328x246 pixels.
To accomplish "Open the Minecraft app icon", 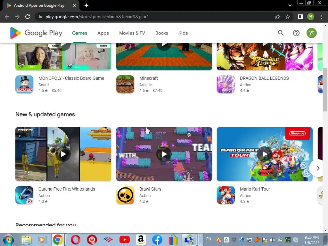I will coord(125,84).
